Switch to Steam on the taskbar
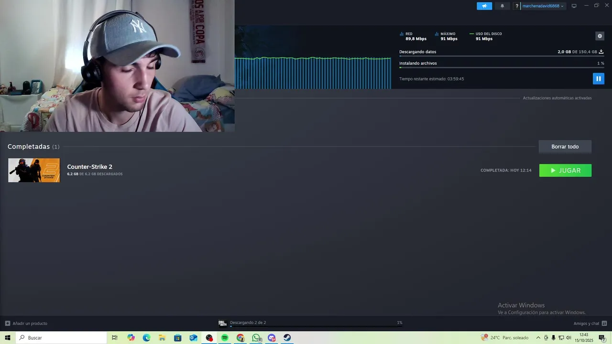Viewport: 612px width, 344px height. click(x=287, y=338)
